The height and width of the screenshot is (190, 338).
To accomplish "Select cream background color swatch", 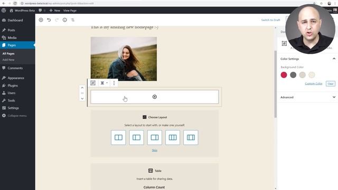I will (312, 75).
